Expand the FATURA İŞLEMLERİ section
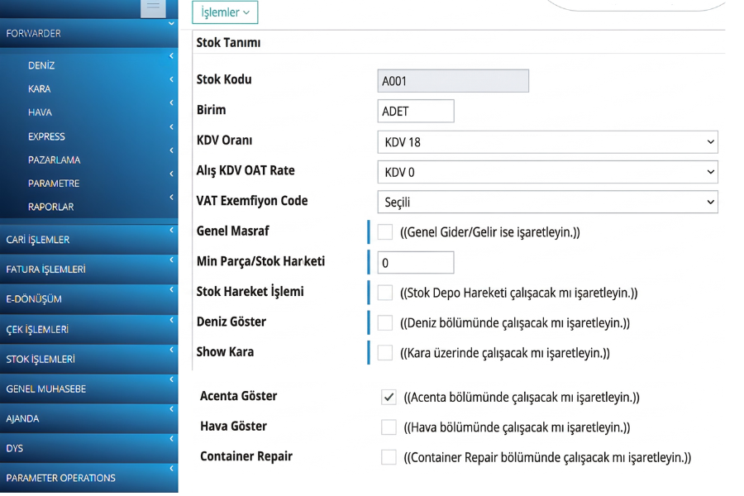The width and height of the screenshot is (744, 496). (x=46, y=269)
